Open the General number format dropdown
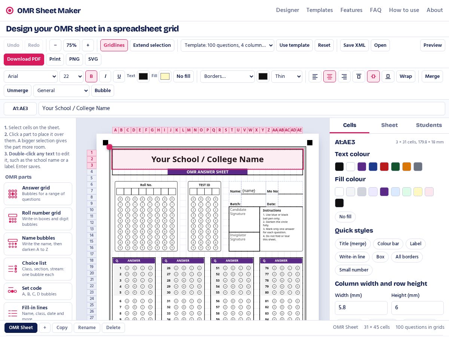Screen dimensions: 449x337 [61, 91]
